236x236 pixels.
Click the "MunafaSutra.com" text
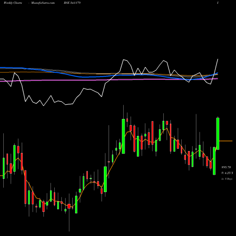43,3
